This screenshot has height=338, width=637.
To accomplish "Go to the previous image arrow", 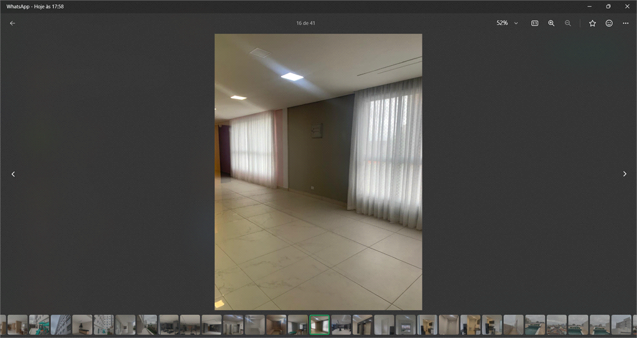I will (13, 174).
